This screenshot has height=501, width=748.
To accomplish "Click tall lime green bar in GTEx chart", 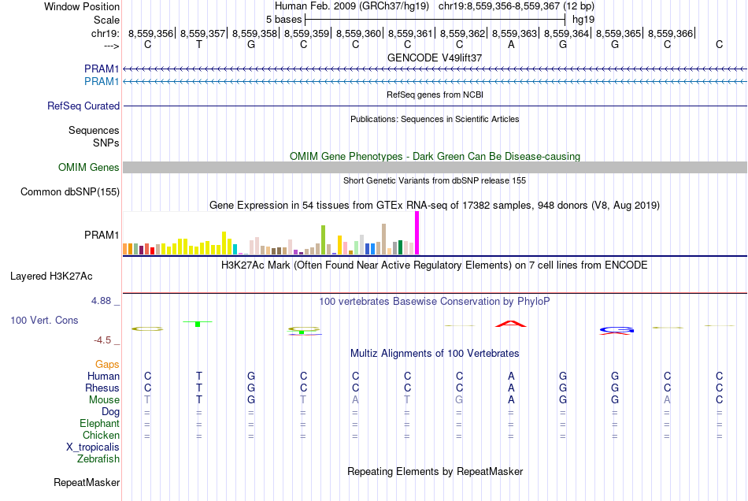I will [324, 240].
